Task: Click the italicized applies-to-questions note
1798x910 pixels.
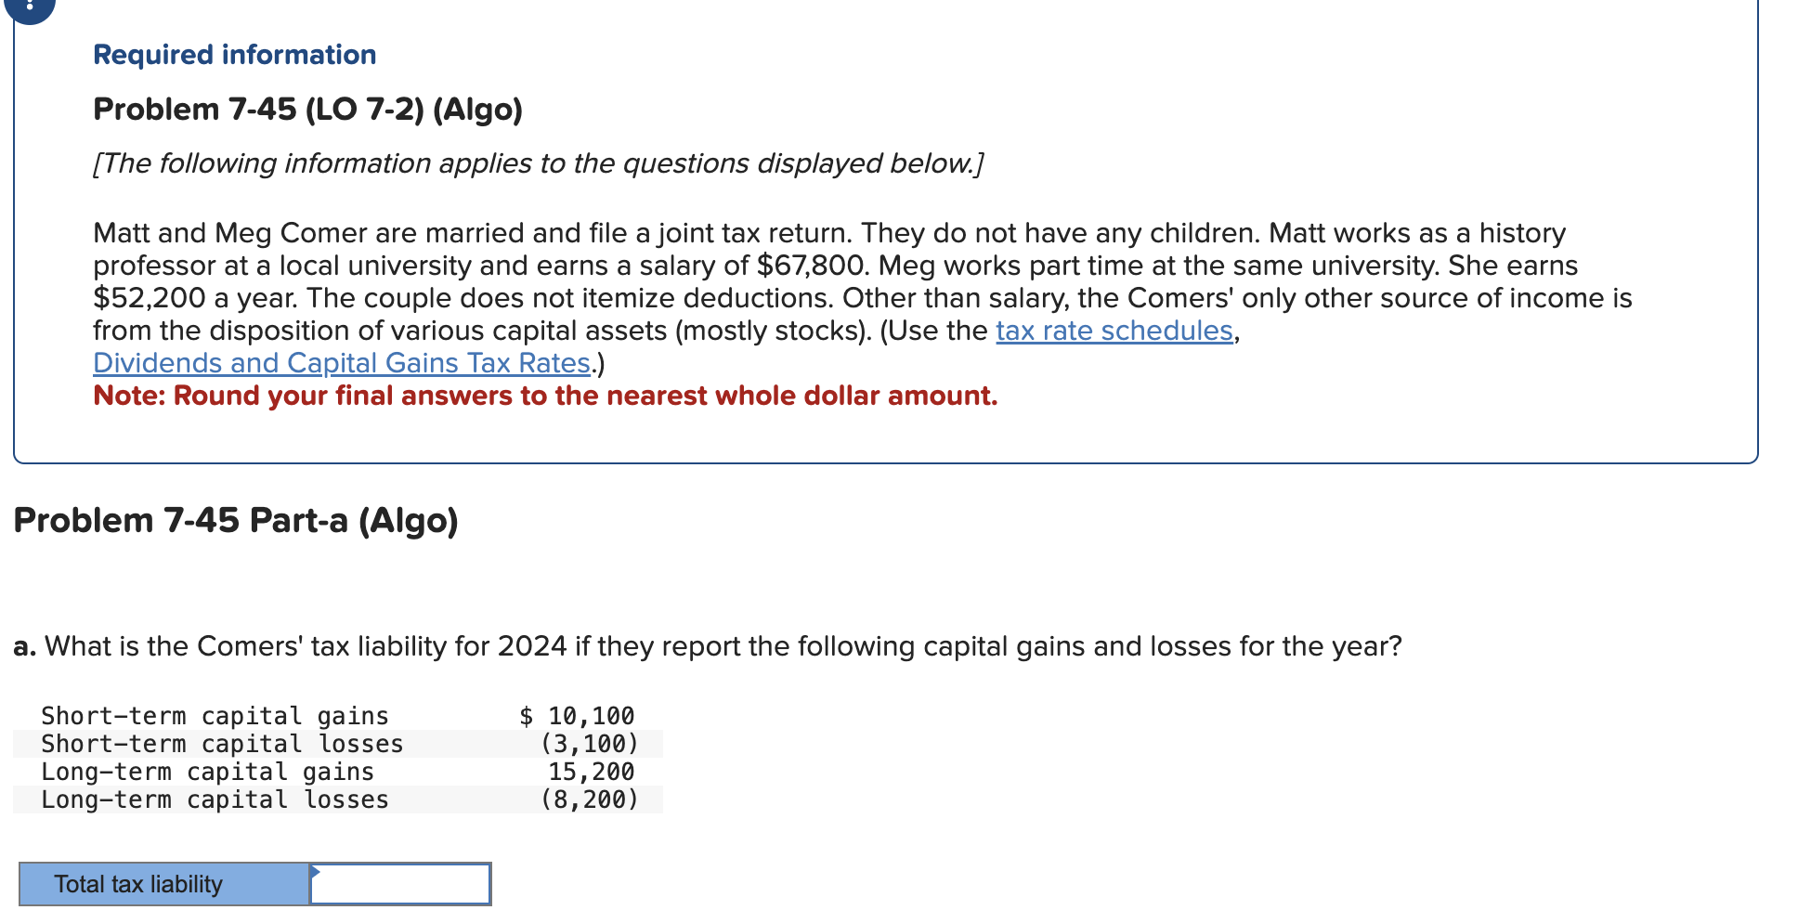Action: point(537,163)
